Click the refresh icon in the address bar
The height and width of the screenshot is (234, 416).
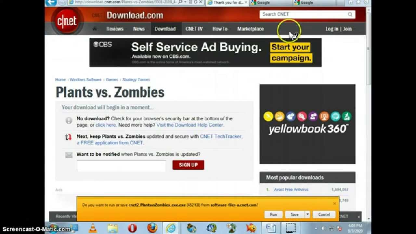pos(196,2)
